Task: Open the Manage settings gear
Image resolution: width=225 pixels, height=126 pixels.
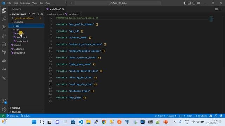Action: point(4,110)
